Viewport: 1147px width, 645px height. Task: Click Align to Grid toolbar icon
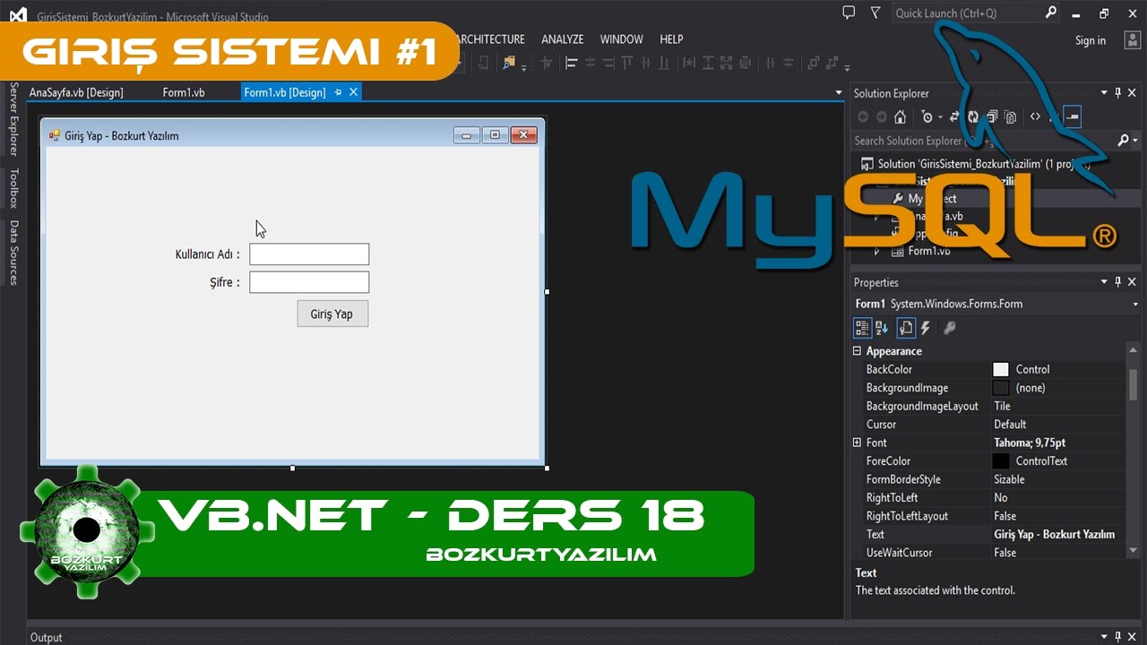click(x=547, y=63)
